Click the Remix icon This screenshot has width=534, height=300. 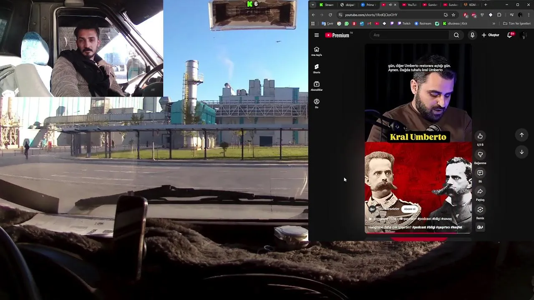pos(480,210)
